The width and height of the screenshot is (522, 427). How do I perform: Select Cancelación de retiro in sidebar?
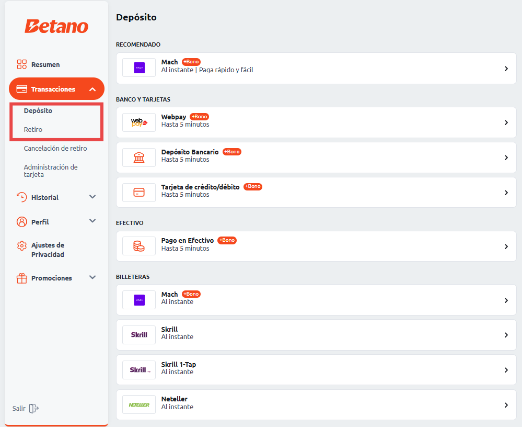coord(55,148)
